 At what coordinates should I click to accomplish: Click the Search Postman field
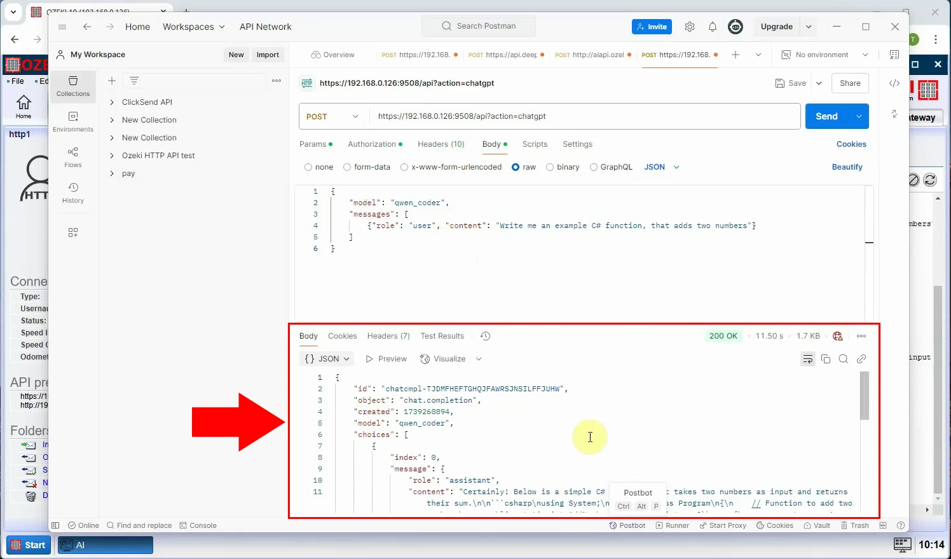(x=479, y=26)
